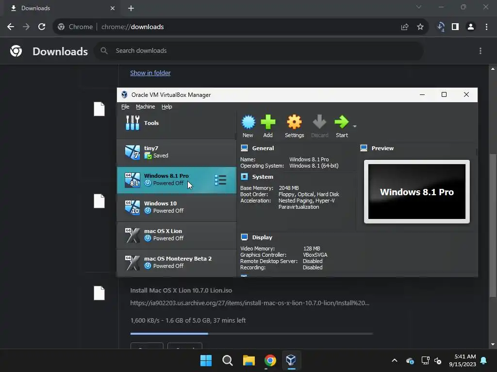
Task: Click the muted volume tray icon
Action: click(438, 360)
